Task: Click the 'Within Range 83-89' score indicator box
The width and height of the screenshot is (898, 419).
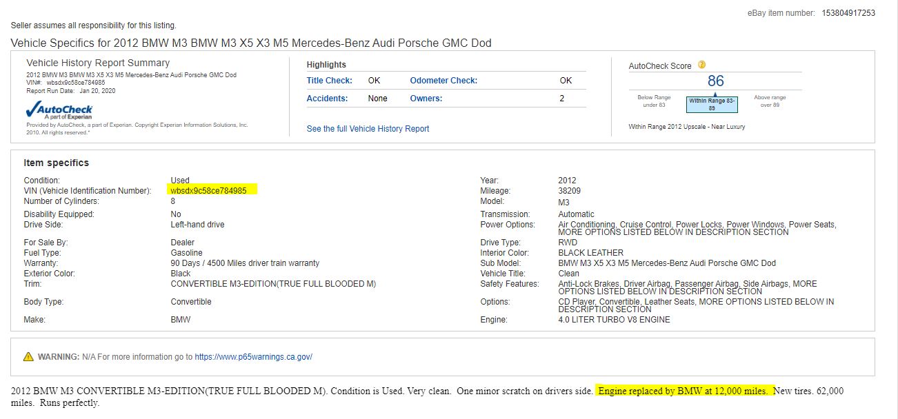Action: [x=712, y=105]
